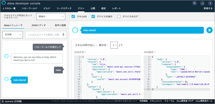The width and height of the screenshot is (215, 104).
Task: Click Japanese (日本語) language selector
Action: pyautogui.click(x=13, y=101)
